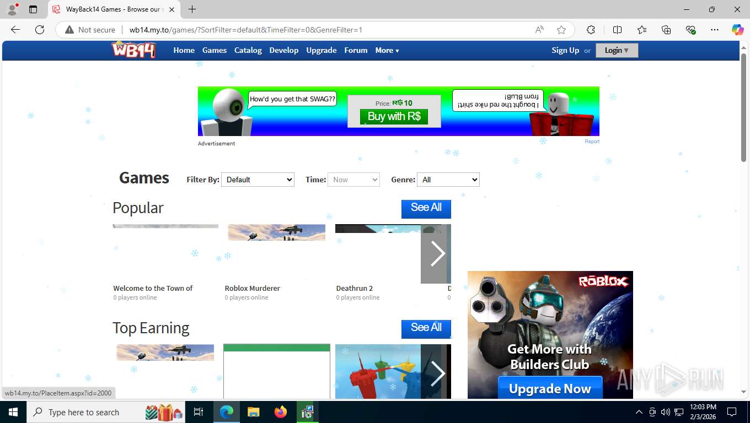This screenshot has width=750, height=423.
Task: Click the Sign Up link
Action: click(x=565, y=50)
